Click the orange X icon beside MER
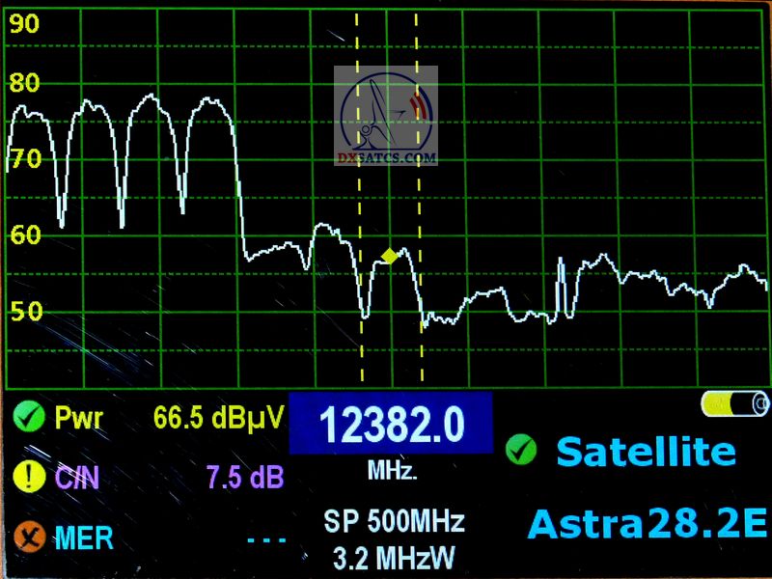Viewport: 772px width, 579px height. coord(31,536)
